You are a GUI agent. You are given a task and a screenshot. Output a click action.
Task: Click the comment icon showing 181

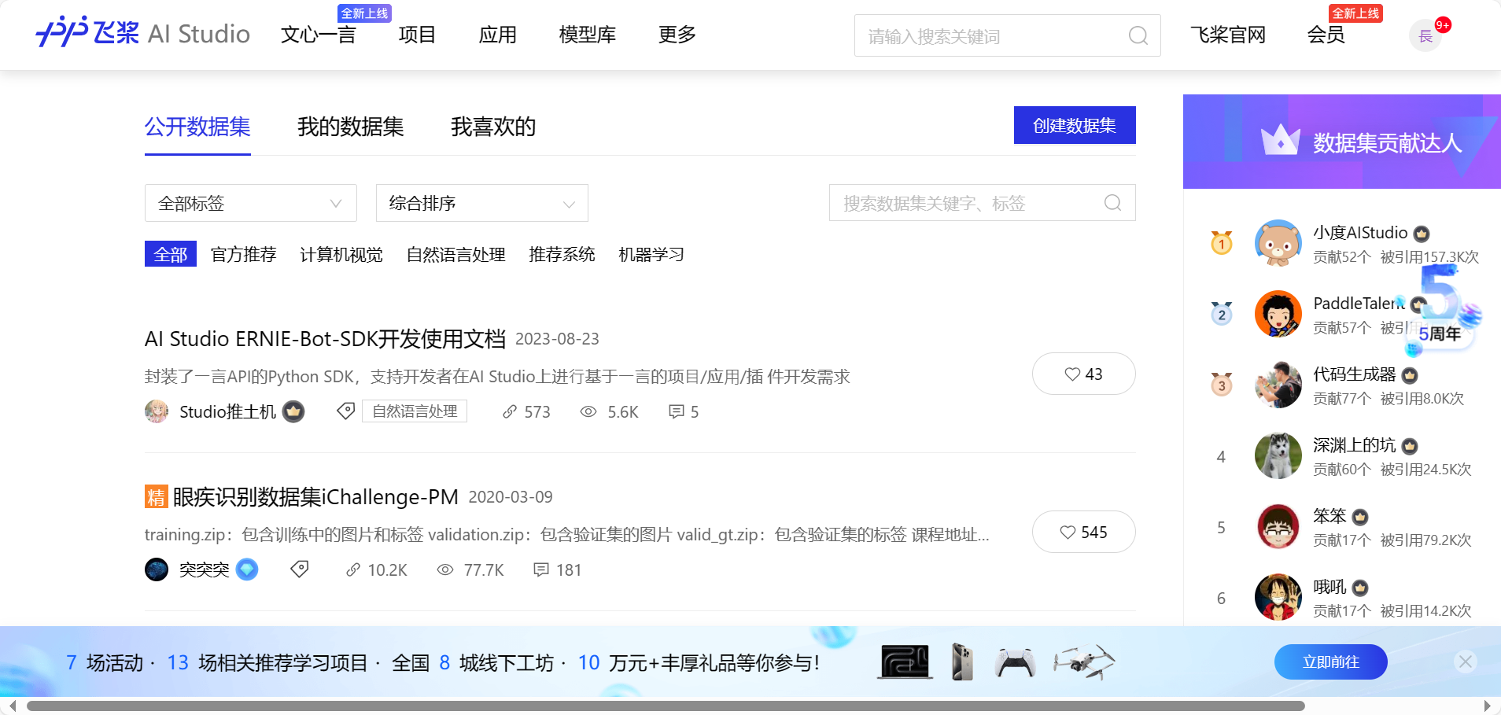pyautogui.click(x=541, y=569)
